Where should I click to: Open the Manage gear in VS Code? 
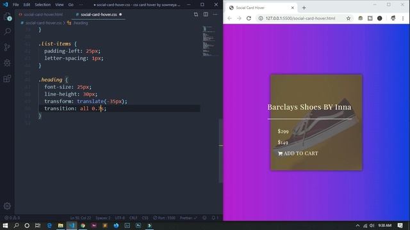pyautogui.click(x=7, y=206)
